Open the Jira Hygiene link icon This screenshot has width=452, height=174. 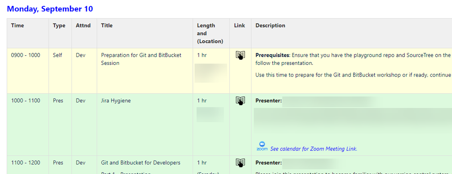pyautogui.click(x=240, y=101)
